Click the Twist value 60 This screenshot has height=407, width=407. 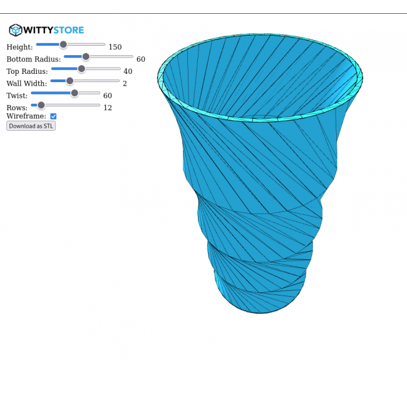click(108, 96)
